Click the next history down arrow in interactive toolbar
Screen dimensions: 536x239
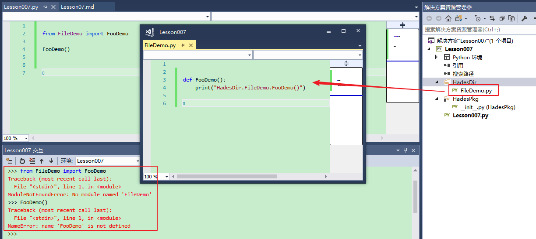tap(51, 161)
